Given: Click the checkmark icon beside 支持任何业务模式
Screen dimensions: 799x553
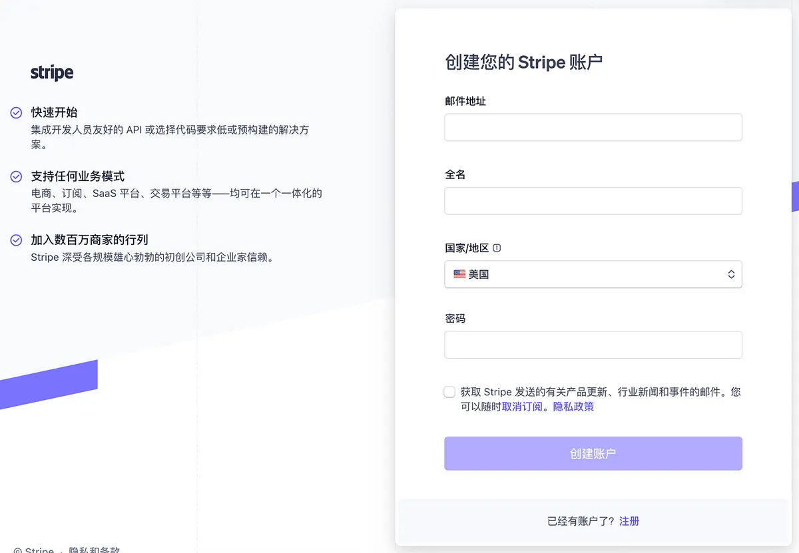Looking at the screenshot, I should click(17, 177).
